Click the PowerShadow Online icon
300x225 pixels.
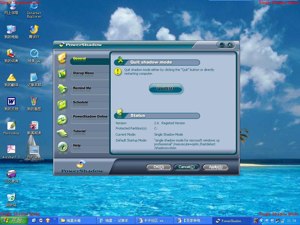62,119
